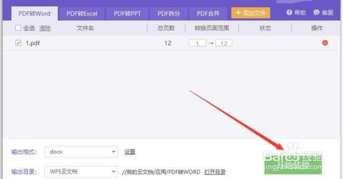Open 客服 customer service chat icon

tap(323, 12)
